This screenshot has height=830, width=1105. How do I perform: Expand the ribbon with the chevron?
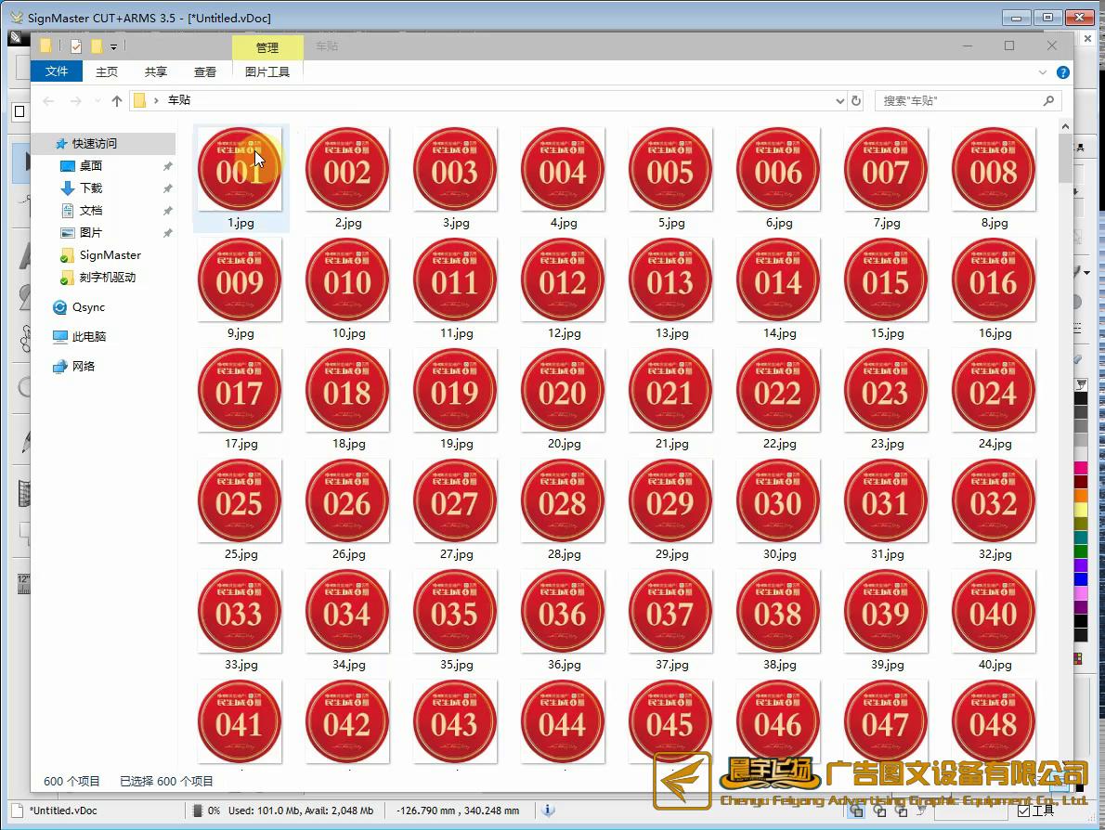1043,72
